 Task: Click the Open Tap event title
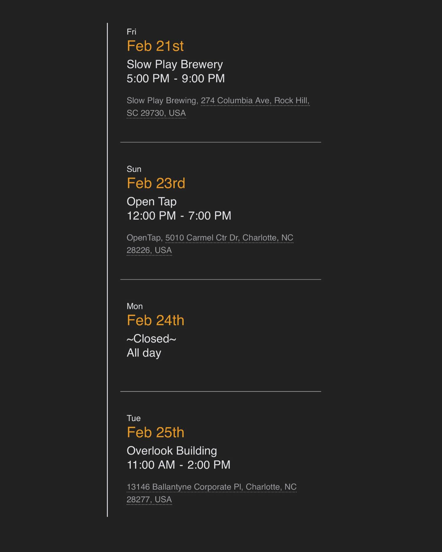pyautogui.click(x=152, y=202)
